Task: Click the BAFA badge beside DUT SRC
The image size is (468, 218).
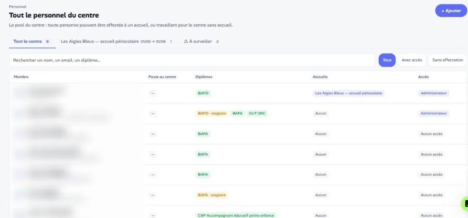Action: point(238,114)
